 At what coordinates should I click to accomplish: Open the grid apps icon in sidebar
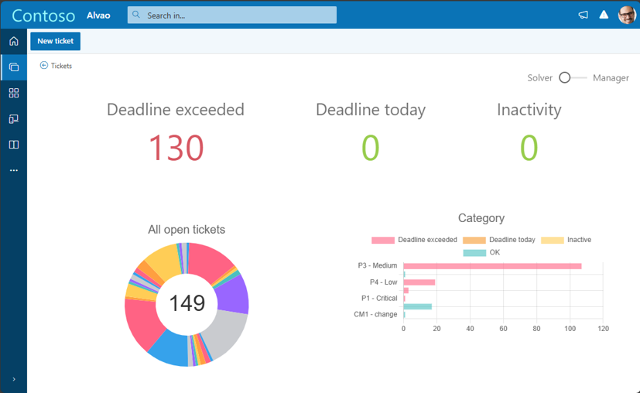coord(13,93)
